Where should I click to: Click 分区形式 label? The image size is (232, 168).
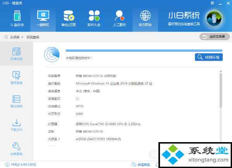(x=54, y=114)
